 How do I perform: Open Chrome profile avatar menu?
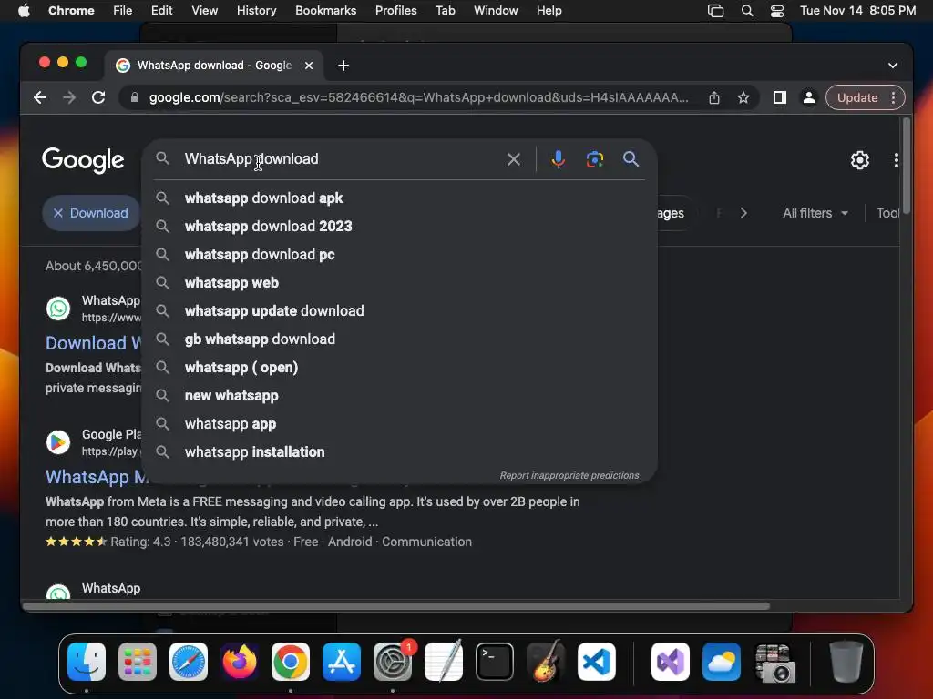[809, 97]
